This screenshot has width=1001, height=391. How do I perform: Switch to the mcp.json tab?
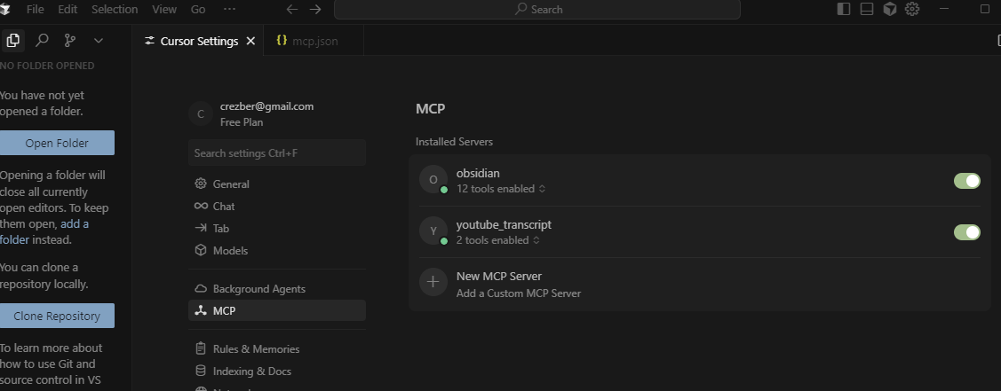pos(307,41)
